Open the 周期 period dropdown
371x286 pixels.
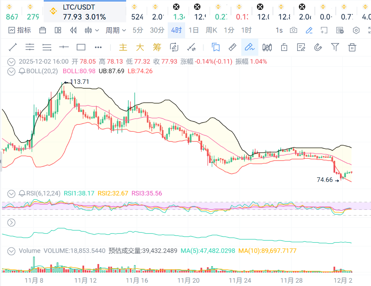pos(115,30)
